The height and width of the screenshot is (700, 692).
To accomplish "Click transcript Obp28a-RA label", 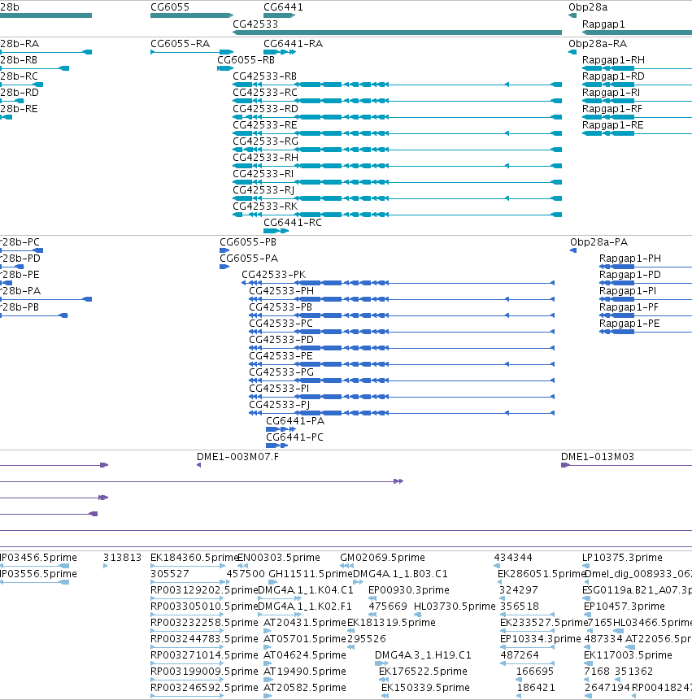I will point(598,44).
